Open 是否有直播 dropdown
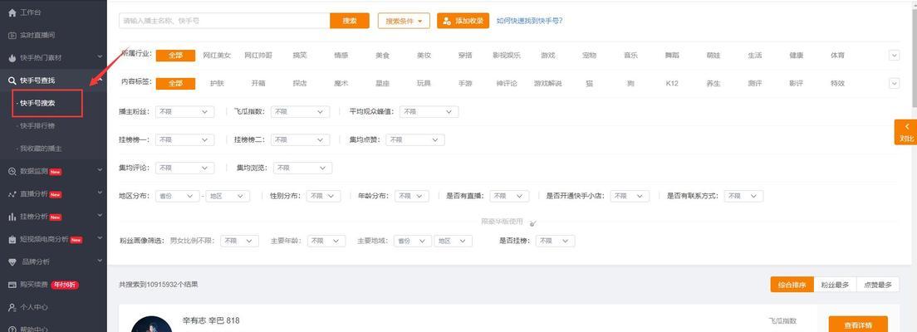 pos(509,197)
